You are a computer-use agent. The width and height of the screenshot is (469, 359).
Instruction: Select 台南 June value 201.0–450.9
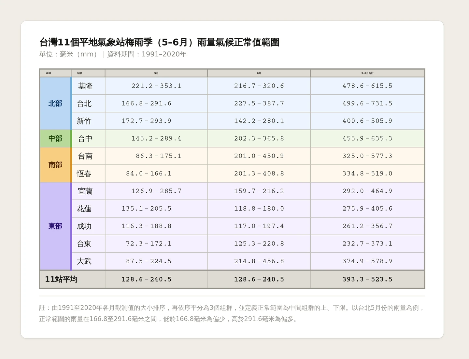tap(259, 156)
